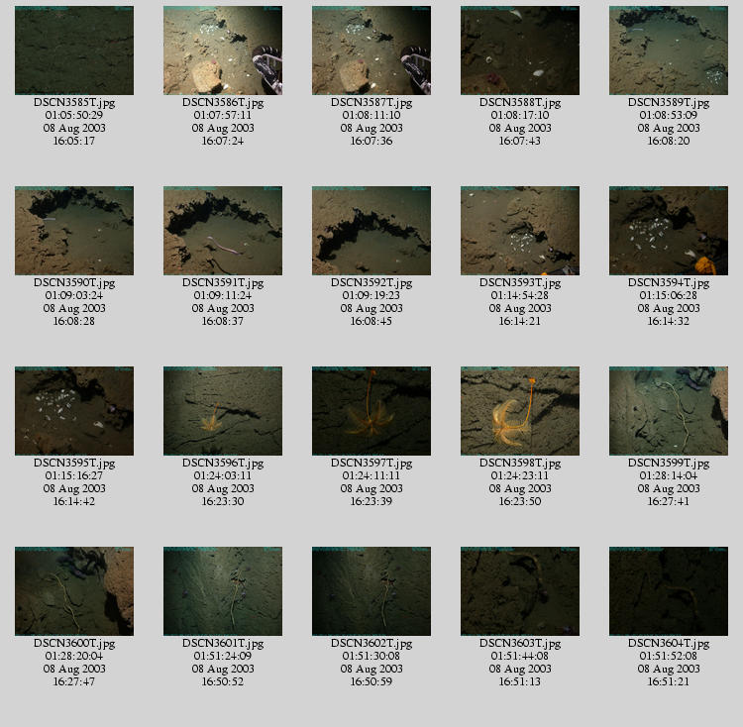Image resolution: width=743 pixels, height=727 pixels.
Task: View the dark DSCN3604T.jpg thumbnail
Action: pos(669,591)
